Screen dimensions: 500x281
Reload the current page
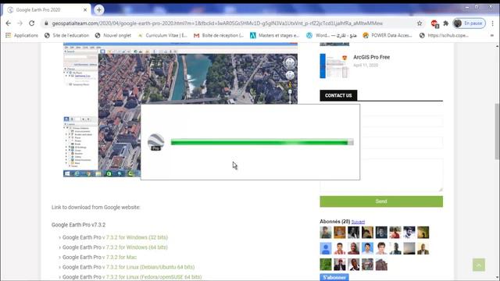(31, 23)
